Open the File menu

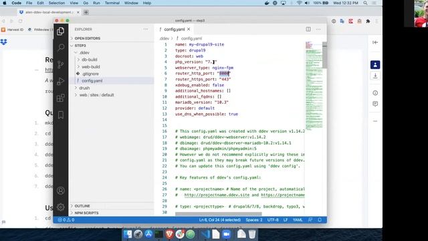pos(29,3)
